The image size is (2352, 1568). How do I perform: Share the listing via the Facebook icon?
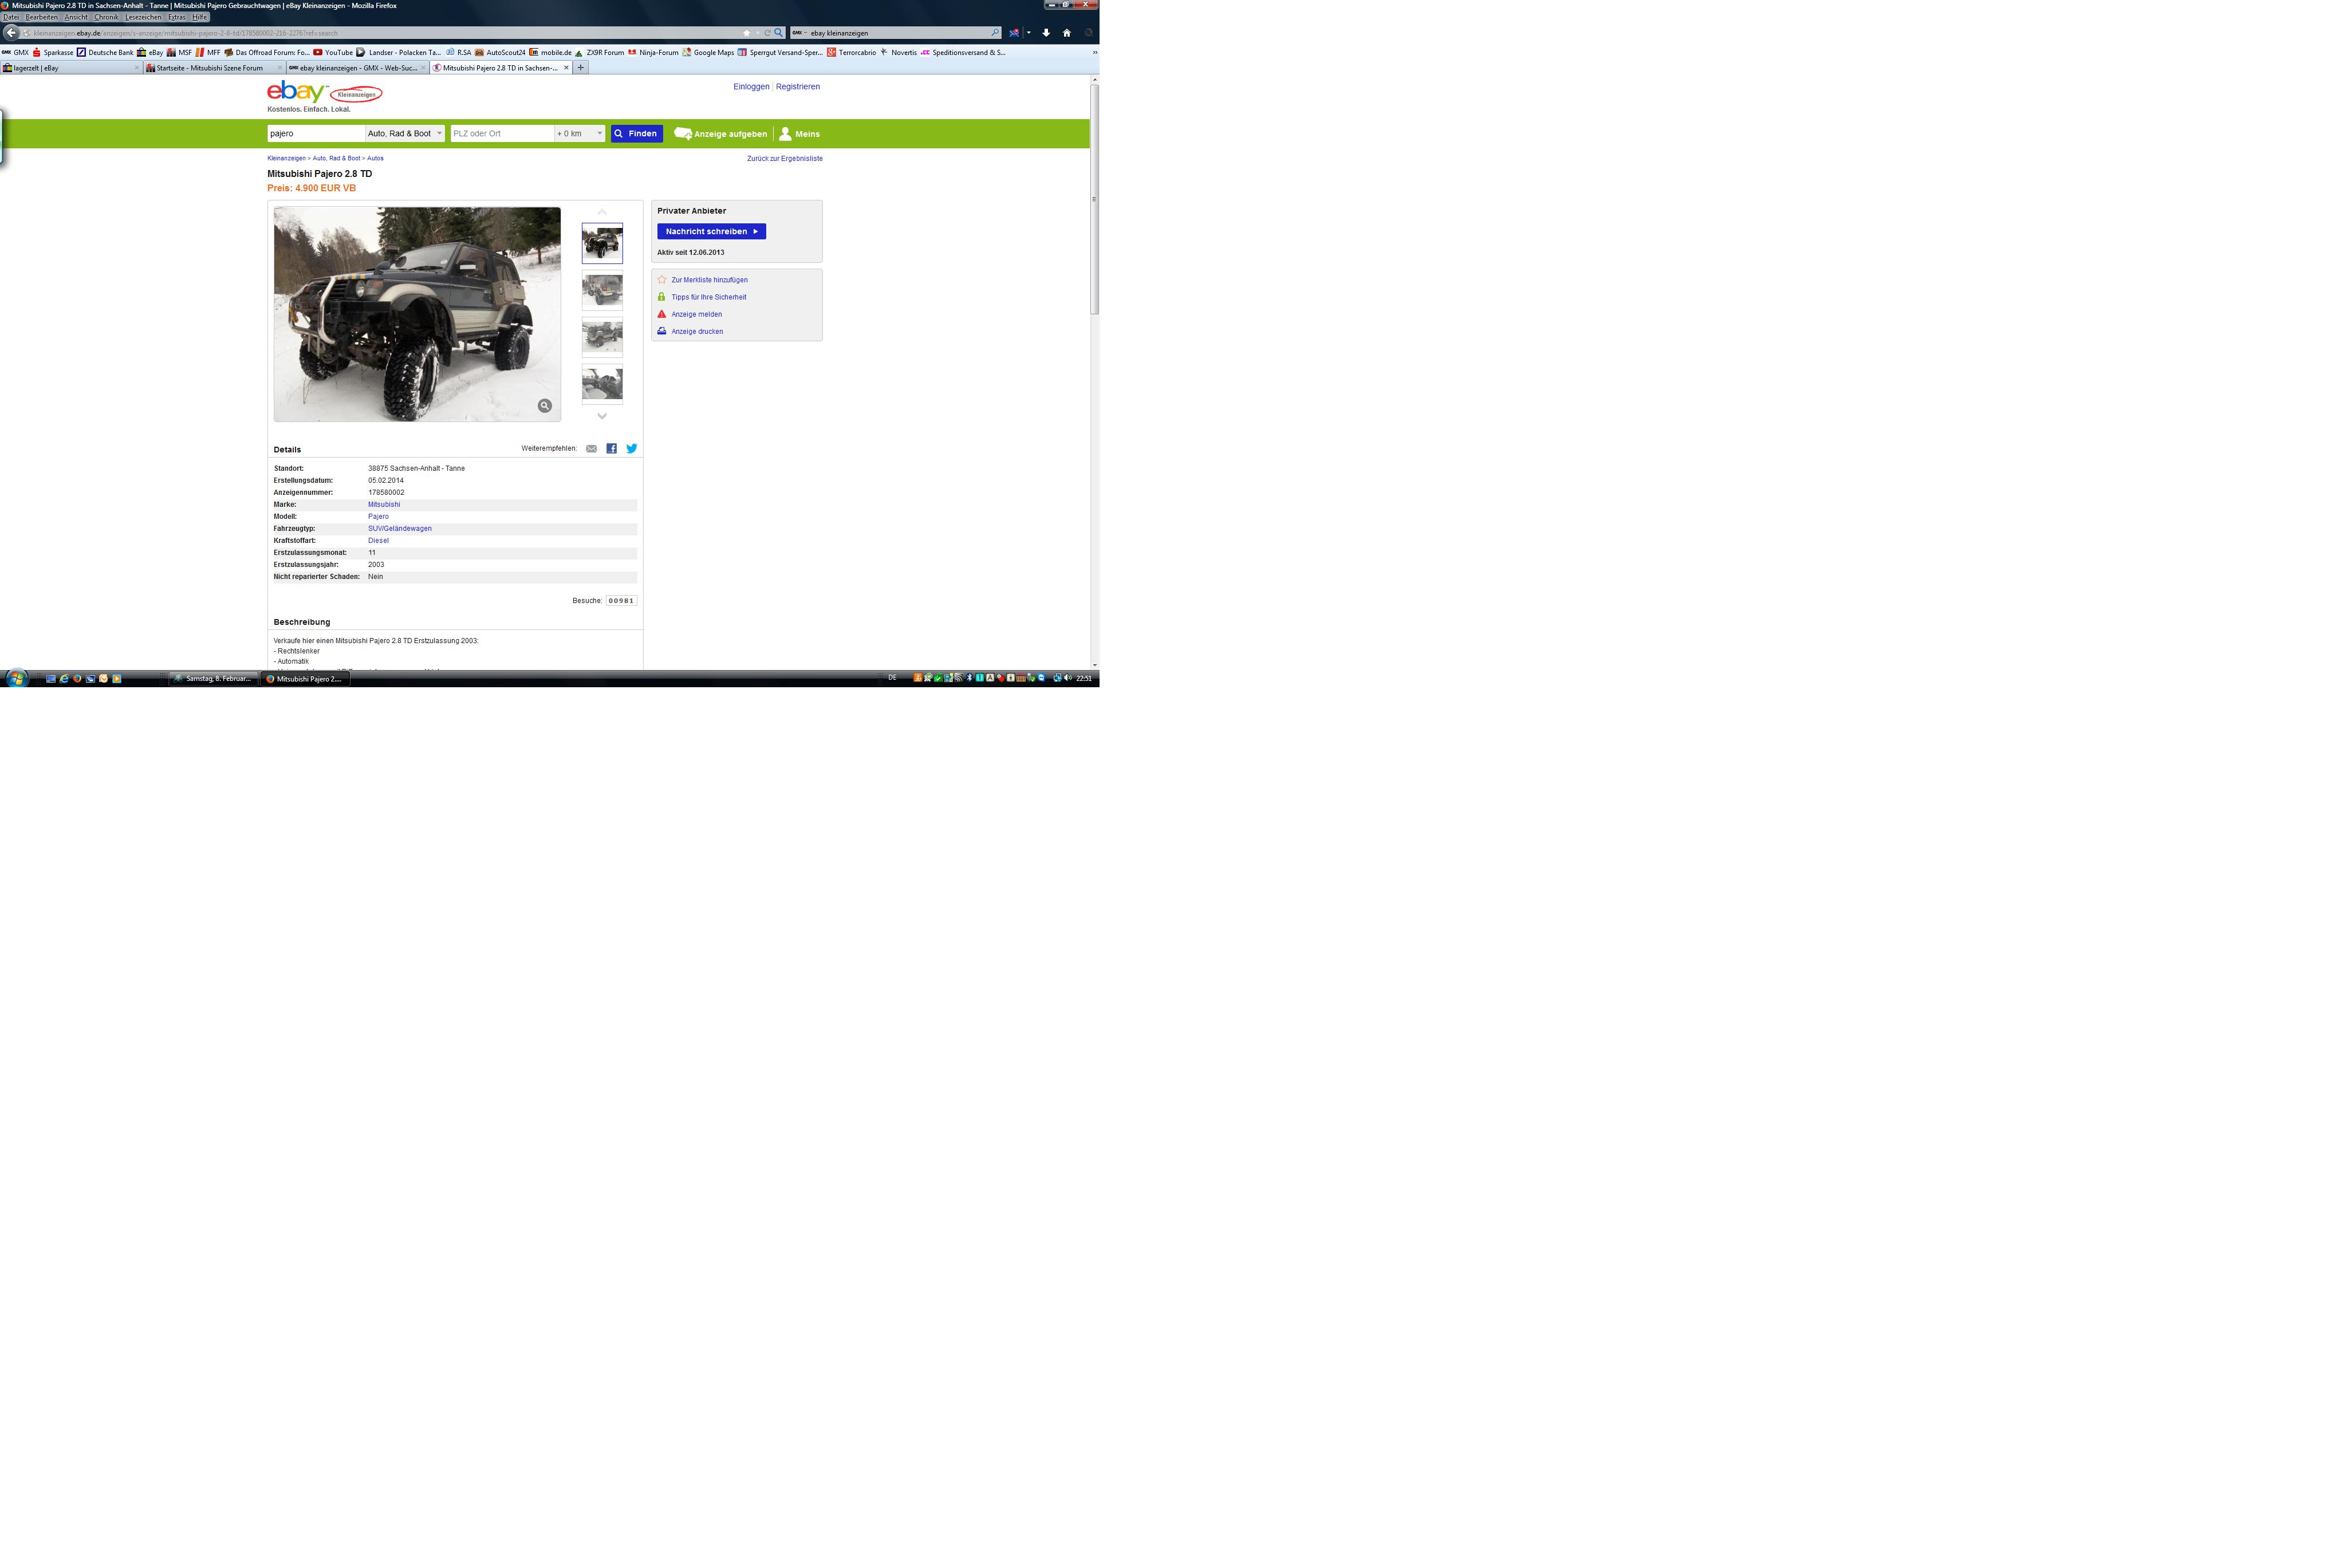click(x=611, y=449)
